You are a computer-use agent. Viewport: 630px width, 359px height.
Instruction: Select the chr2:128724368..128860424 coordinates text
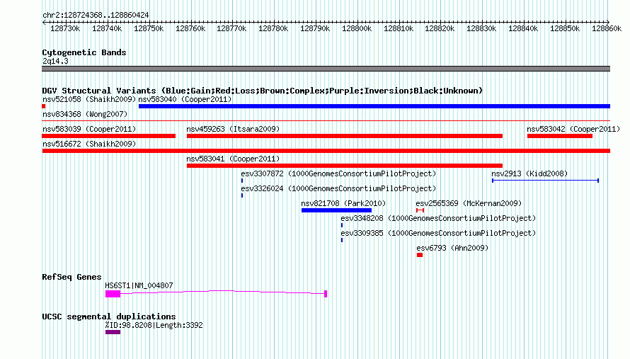(96, 15)
